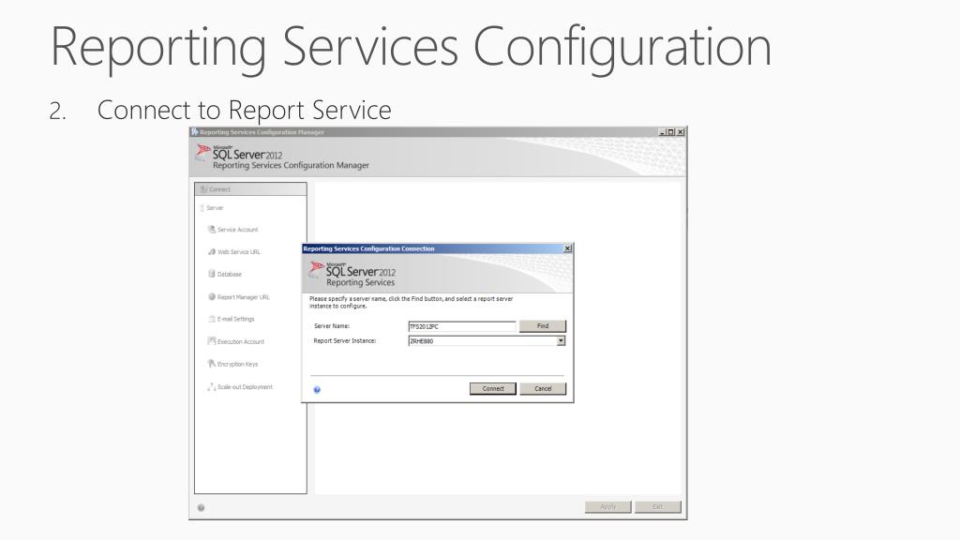
Task: Open Scale-out Deployment in the sidebar
Action: [x=245, y=387]
